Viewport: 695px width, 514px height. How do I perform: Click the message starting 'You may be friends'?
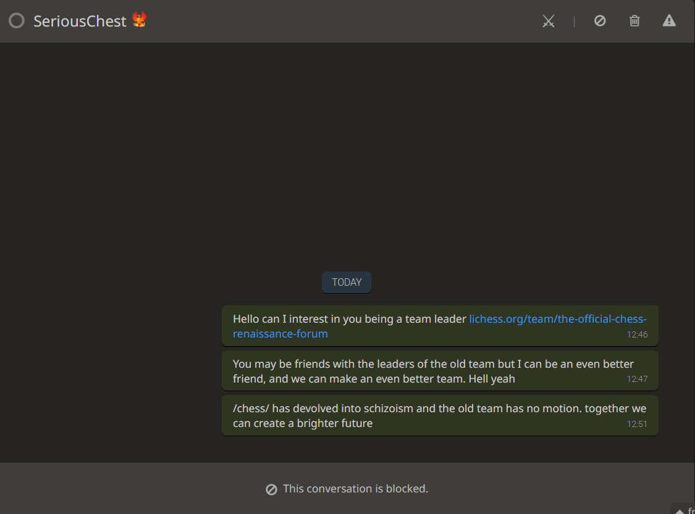[440, 371]
